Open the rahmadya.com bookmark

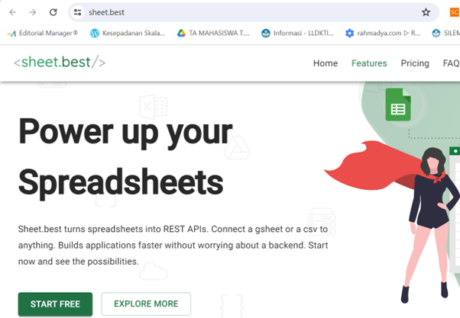pyautogui.click(x=383, y=33)
